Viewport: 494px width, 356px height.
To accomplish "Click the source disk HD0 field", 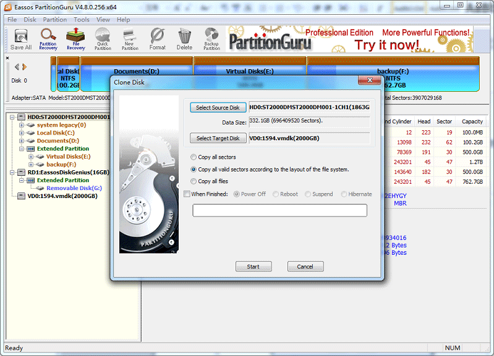I will tap(309, 107).
